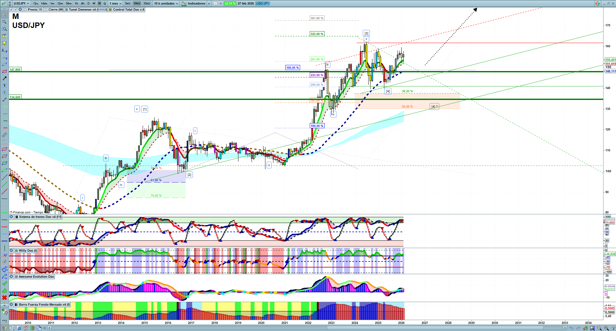
Task: Click the fit-zoom magnifier with arrows icon
Action: tap(592, 328)
